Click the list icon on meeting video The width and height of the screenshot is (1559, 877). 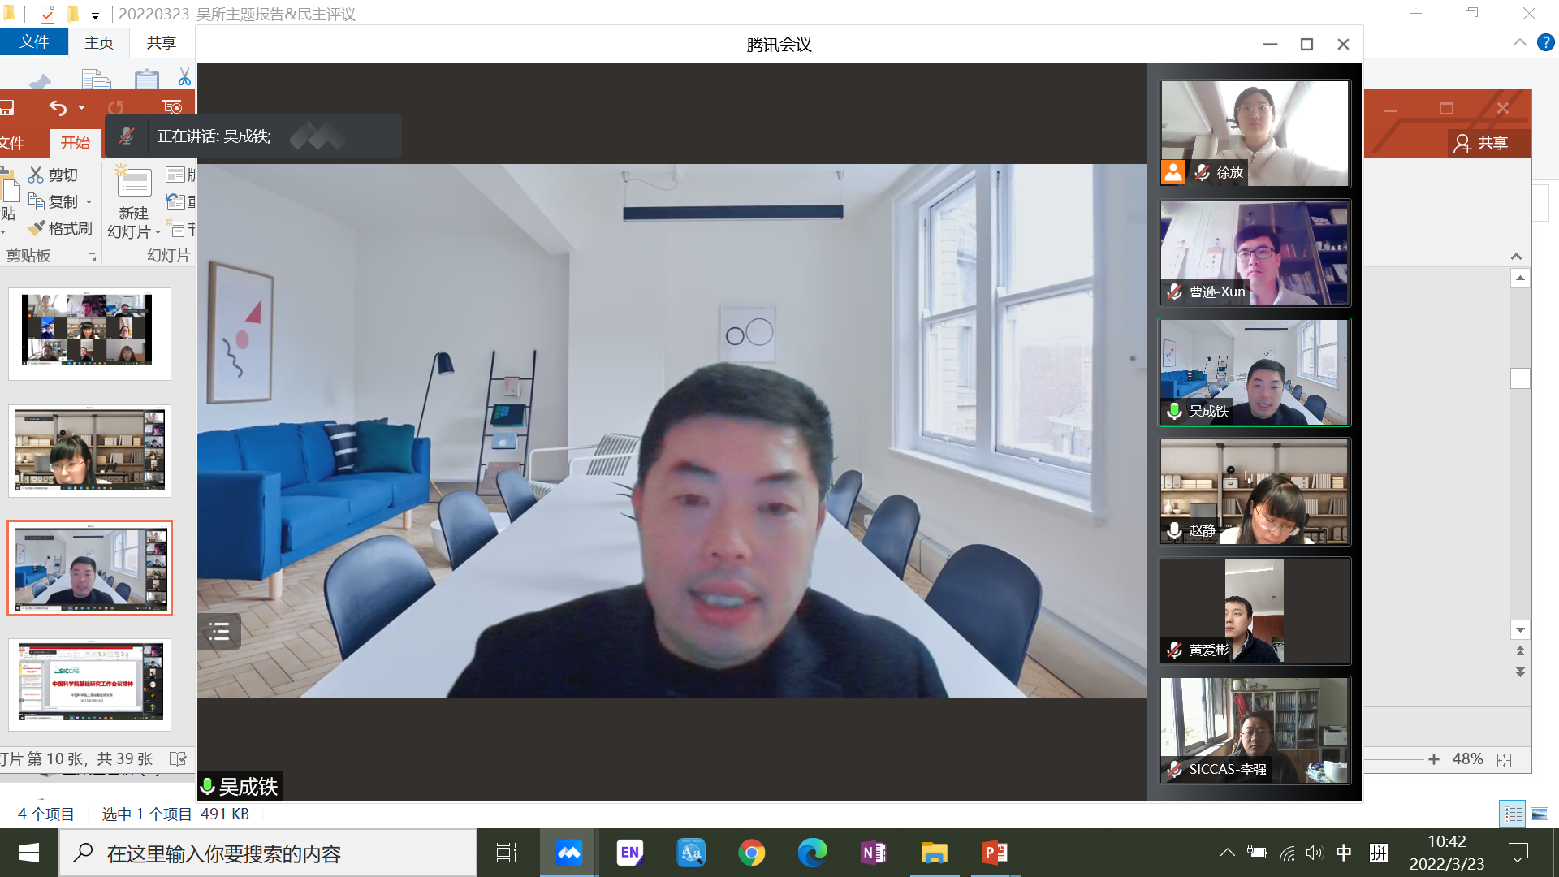point(219,631)
